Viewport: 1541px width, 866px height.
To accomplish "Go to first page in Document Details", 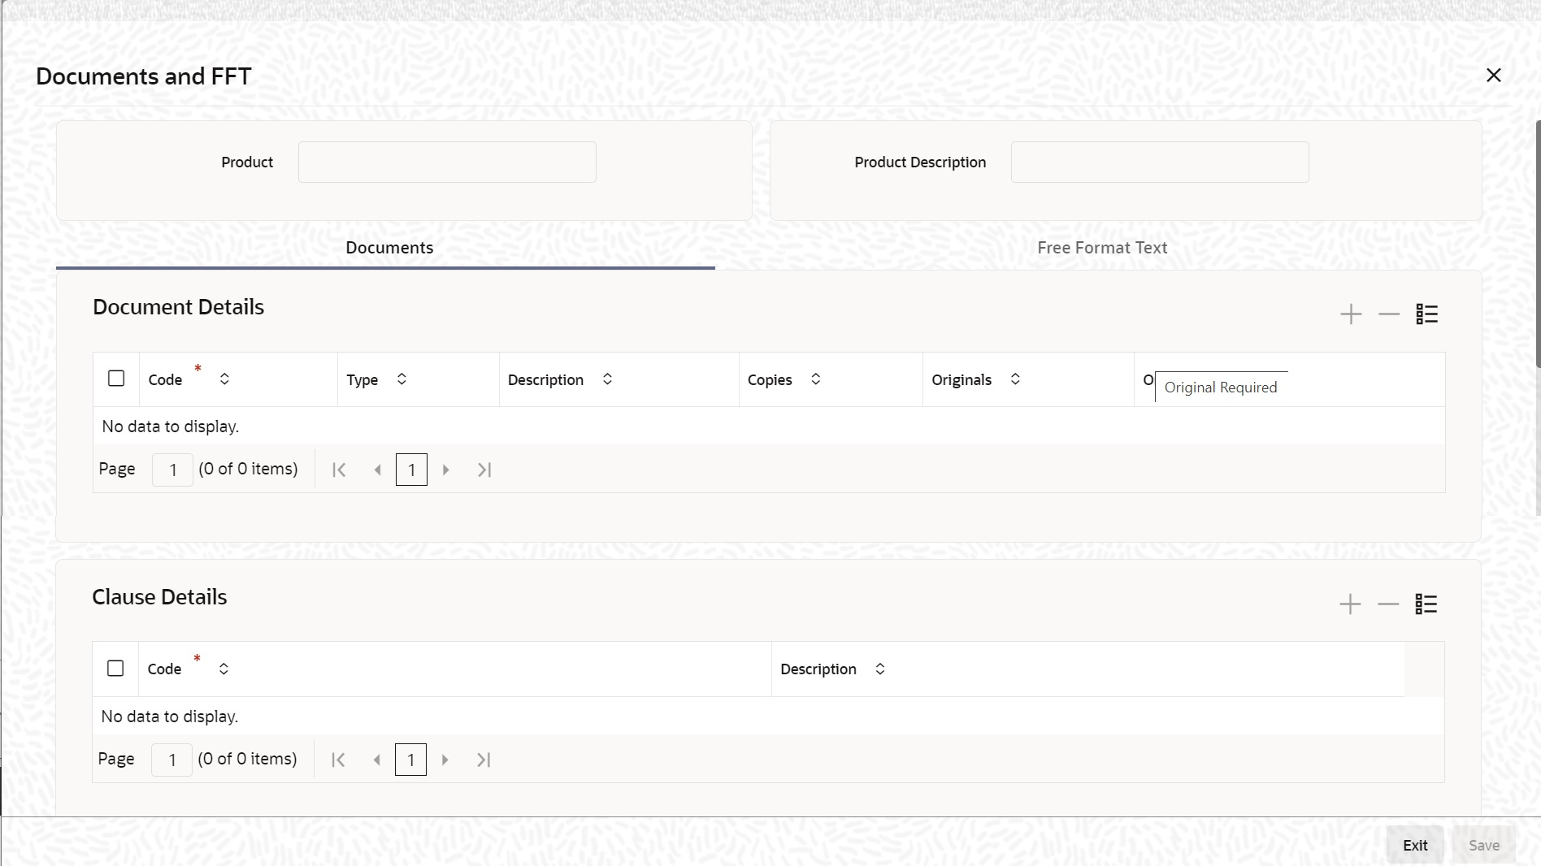I will pyautogui.click(x=339, y=470).
